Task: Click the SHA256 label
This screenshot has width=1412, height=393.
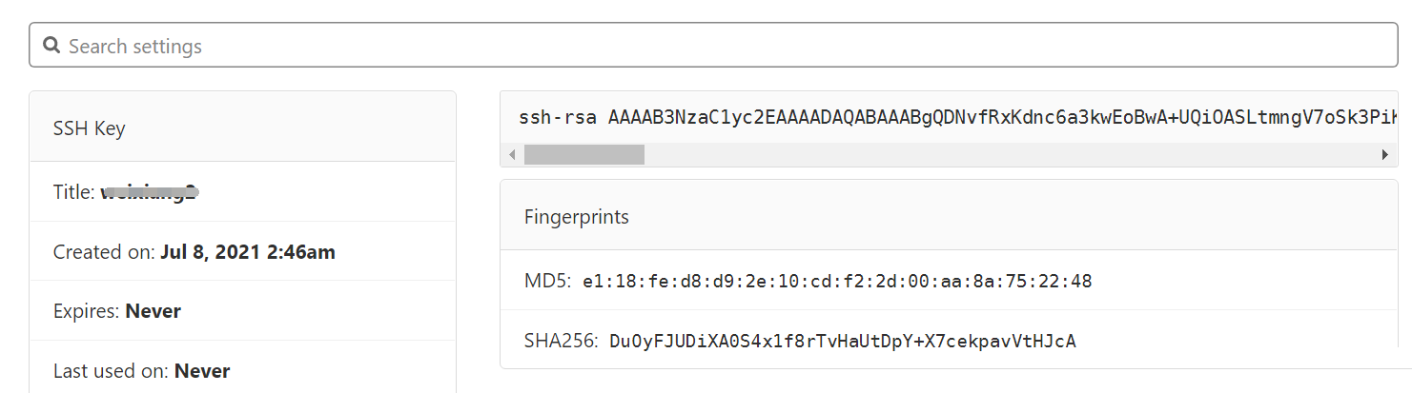Action: point(561,340)
